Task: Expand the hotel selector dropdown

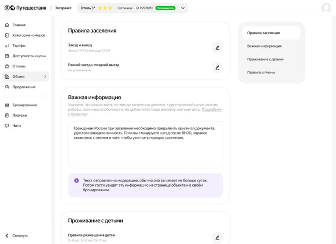Action: coord(183,8)
